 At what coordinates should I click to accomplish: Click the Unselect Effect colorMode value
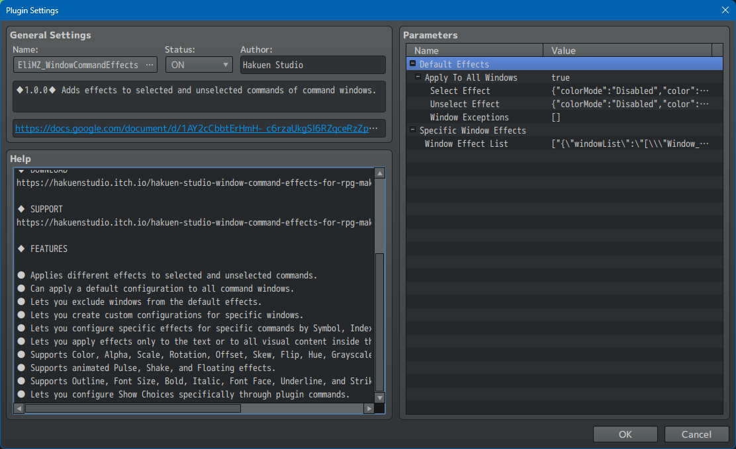pyautogui.click(x=630, y=104)
